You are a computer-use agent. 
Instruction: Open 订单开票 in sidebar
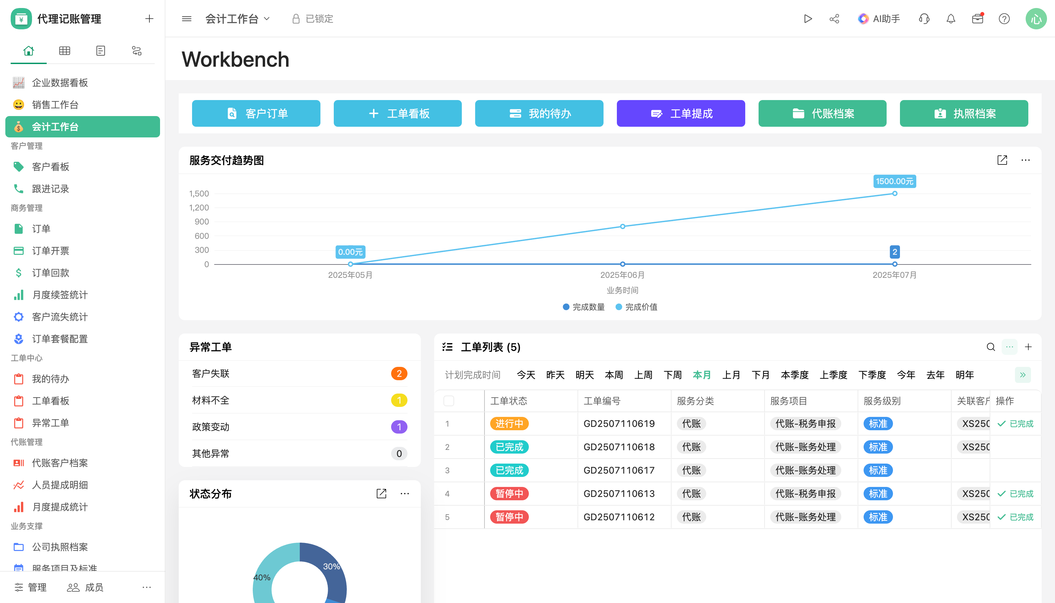point(82,250)
